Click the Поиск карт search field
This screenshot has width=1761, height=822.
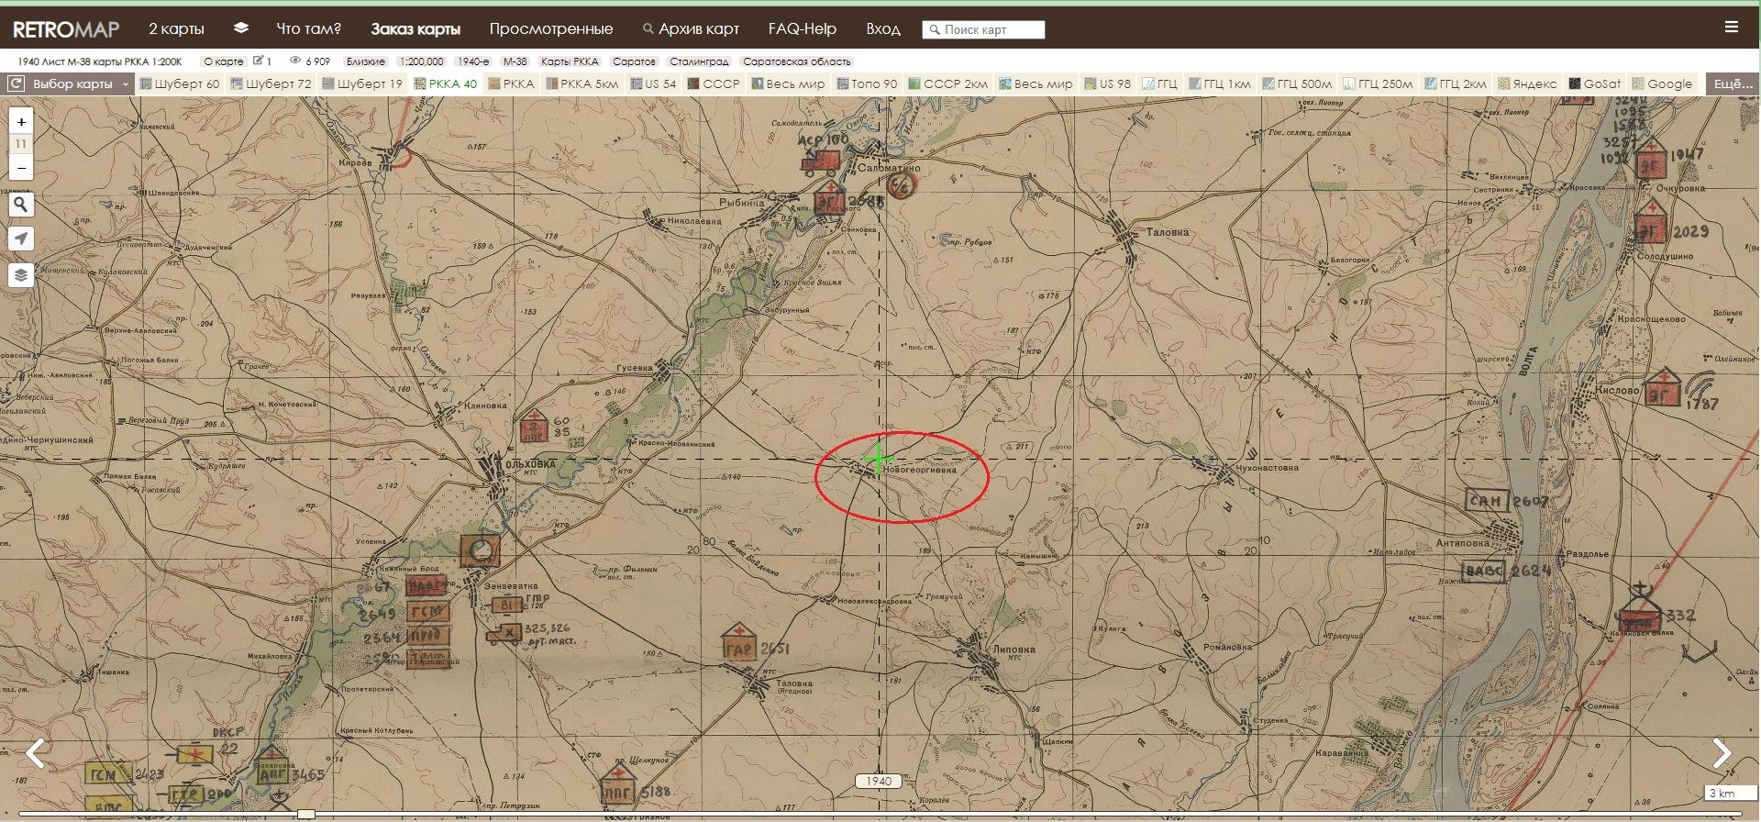click(x=983, y=29)
